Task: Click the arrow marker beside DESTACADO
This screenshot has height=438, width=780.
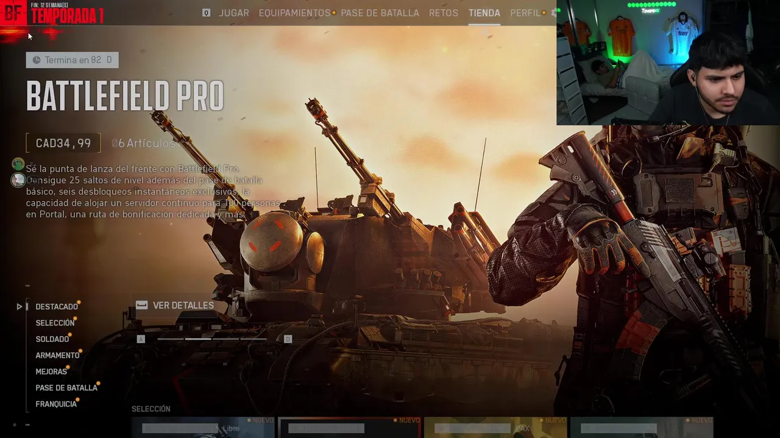Action: coord(19,307)
